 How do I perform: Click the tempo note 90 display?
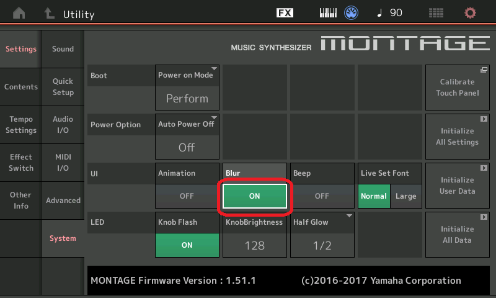pyautogui.click(x=390, y=13)
